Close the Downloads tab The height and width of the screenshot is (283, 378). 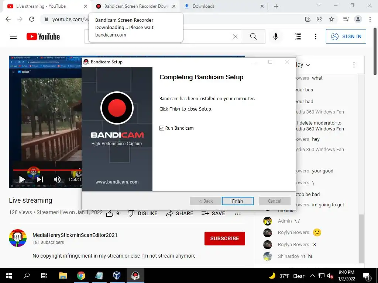tap(262, 6)
